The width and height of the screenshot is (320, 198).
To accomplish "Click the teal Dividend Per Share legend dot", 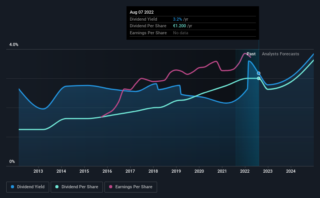I will pyautogui.click(x=57, y=187).
